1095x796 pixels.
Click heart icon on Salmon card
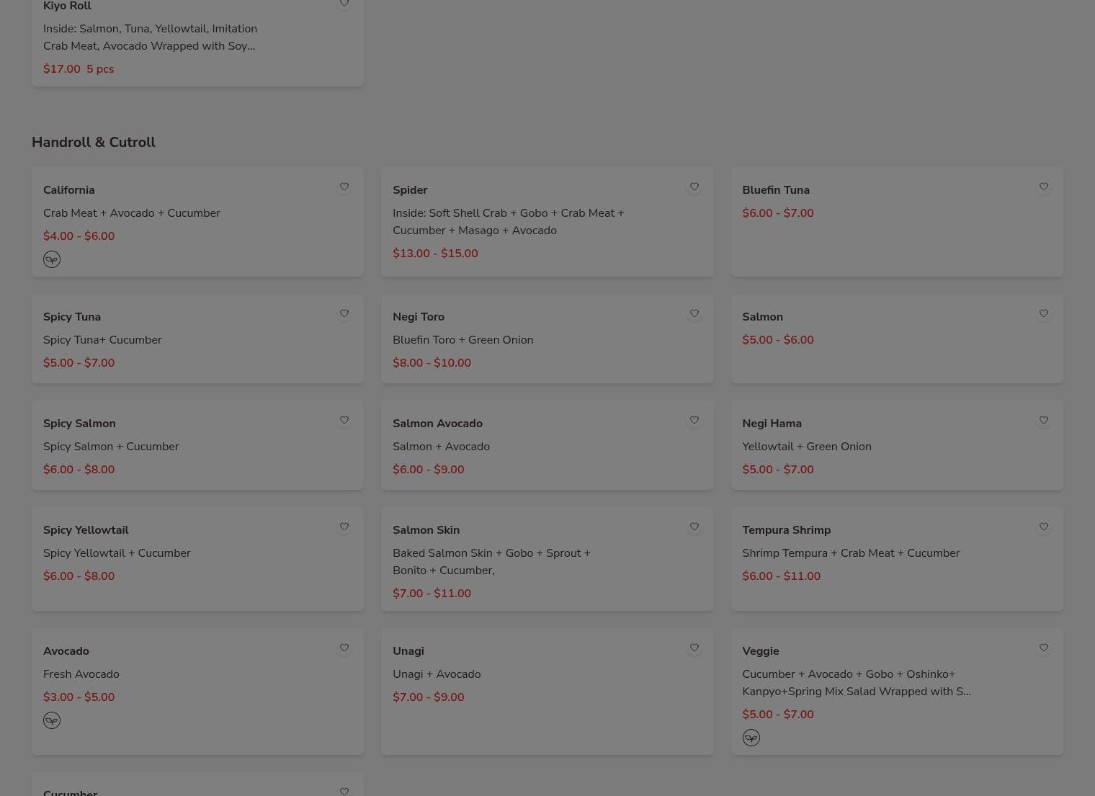(x=1043, y=313)
